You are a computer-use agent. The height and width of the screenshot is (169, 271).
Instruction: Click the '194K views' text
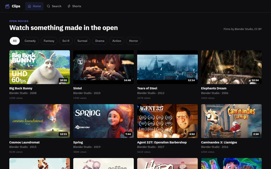80,98
